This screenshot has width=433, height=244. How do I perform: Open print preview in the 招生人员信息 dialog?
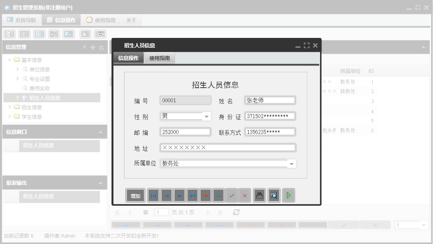pos(273,195)
